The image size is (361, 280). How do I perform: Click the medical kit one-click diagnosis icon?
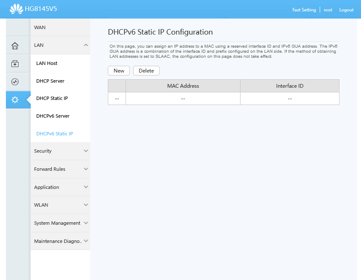point(15,64)
